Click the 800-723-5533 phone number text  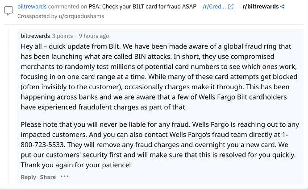pos(42,145)
